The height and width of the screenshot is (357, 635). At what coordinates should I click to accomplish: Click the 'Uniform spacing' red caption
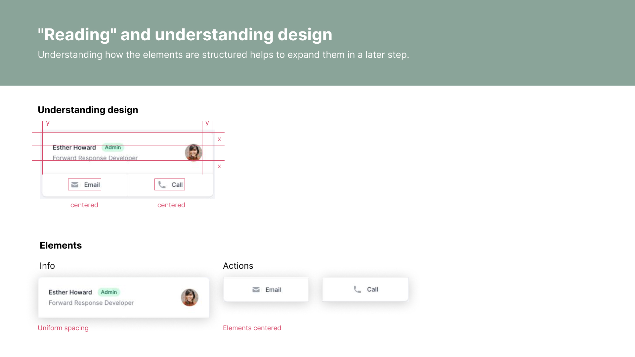point(63,328)
